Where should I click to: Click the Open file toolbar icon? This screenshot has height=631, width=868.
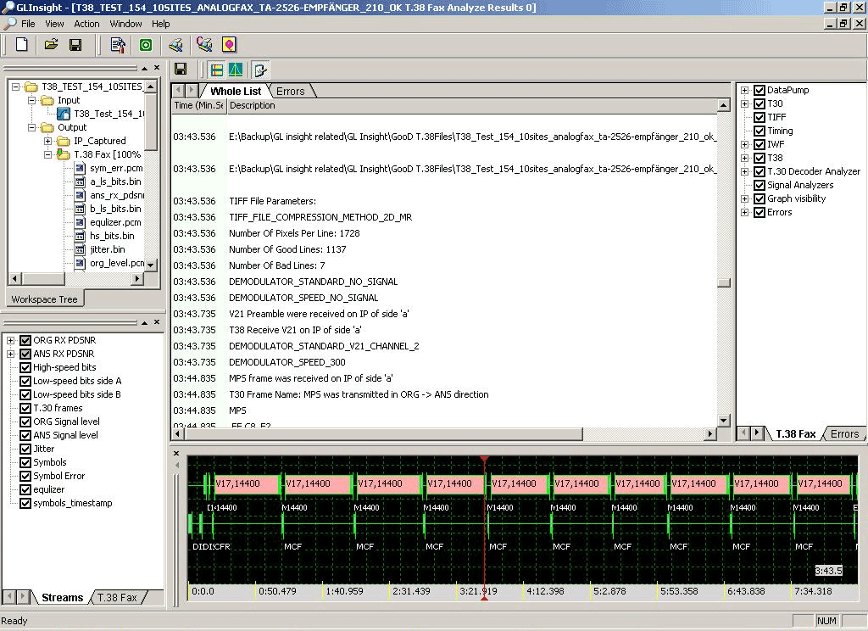50,44
